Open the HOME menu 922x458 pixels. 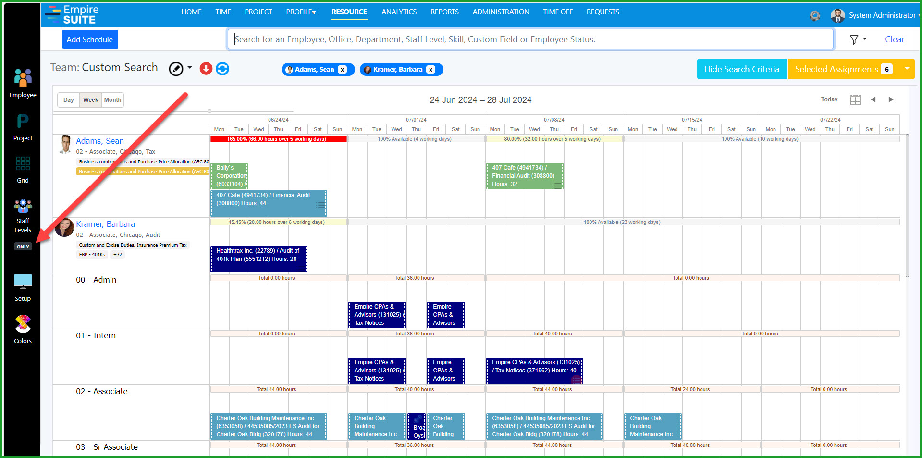[x=191, y=12]
